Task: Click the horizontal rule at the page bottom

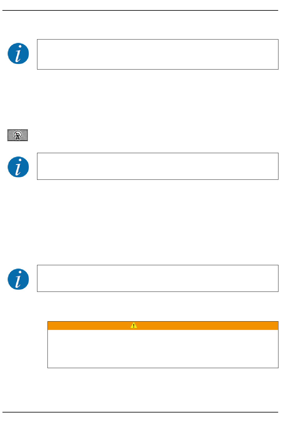Action: point(140,412)
